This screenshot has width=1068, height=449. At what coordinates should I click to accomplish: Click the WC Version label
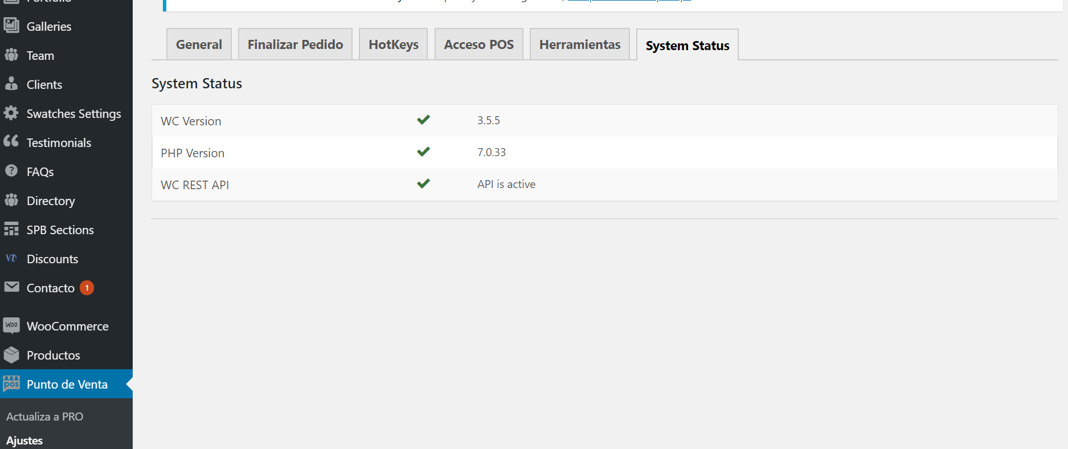point(191,121)
